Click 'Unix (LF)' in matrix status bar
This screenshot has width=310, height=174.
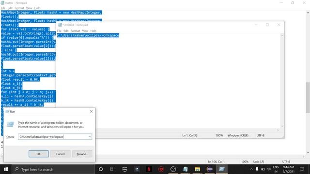tap(259, 162)
